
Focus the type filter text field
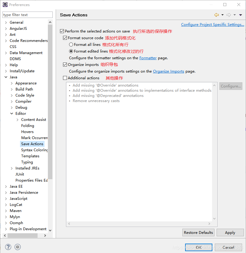tap(28, 15)
